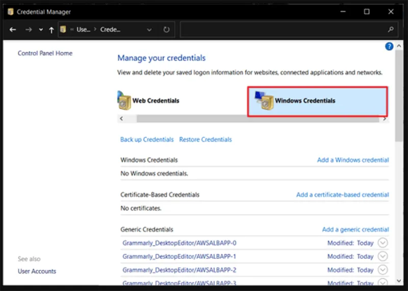Click Add a certificate-based credential
This screenshot has width=408, height=291.
(x=342, y=195)
